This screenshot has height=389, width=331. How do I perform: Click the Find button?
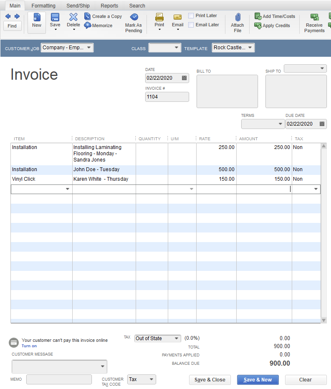[x=12, y=26]
